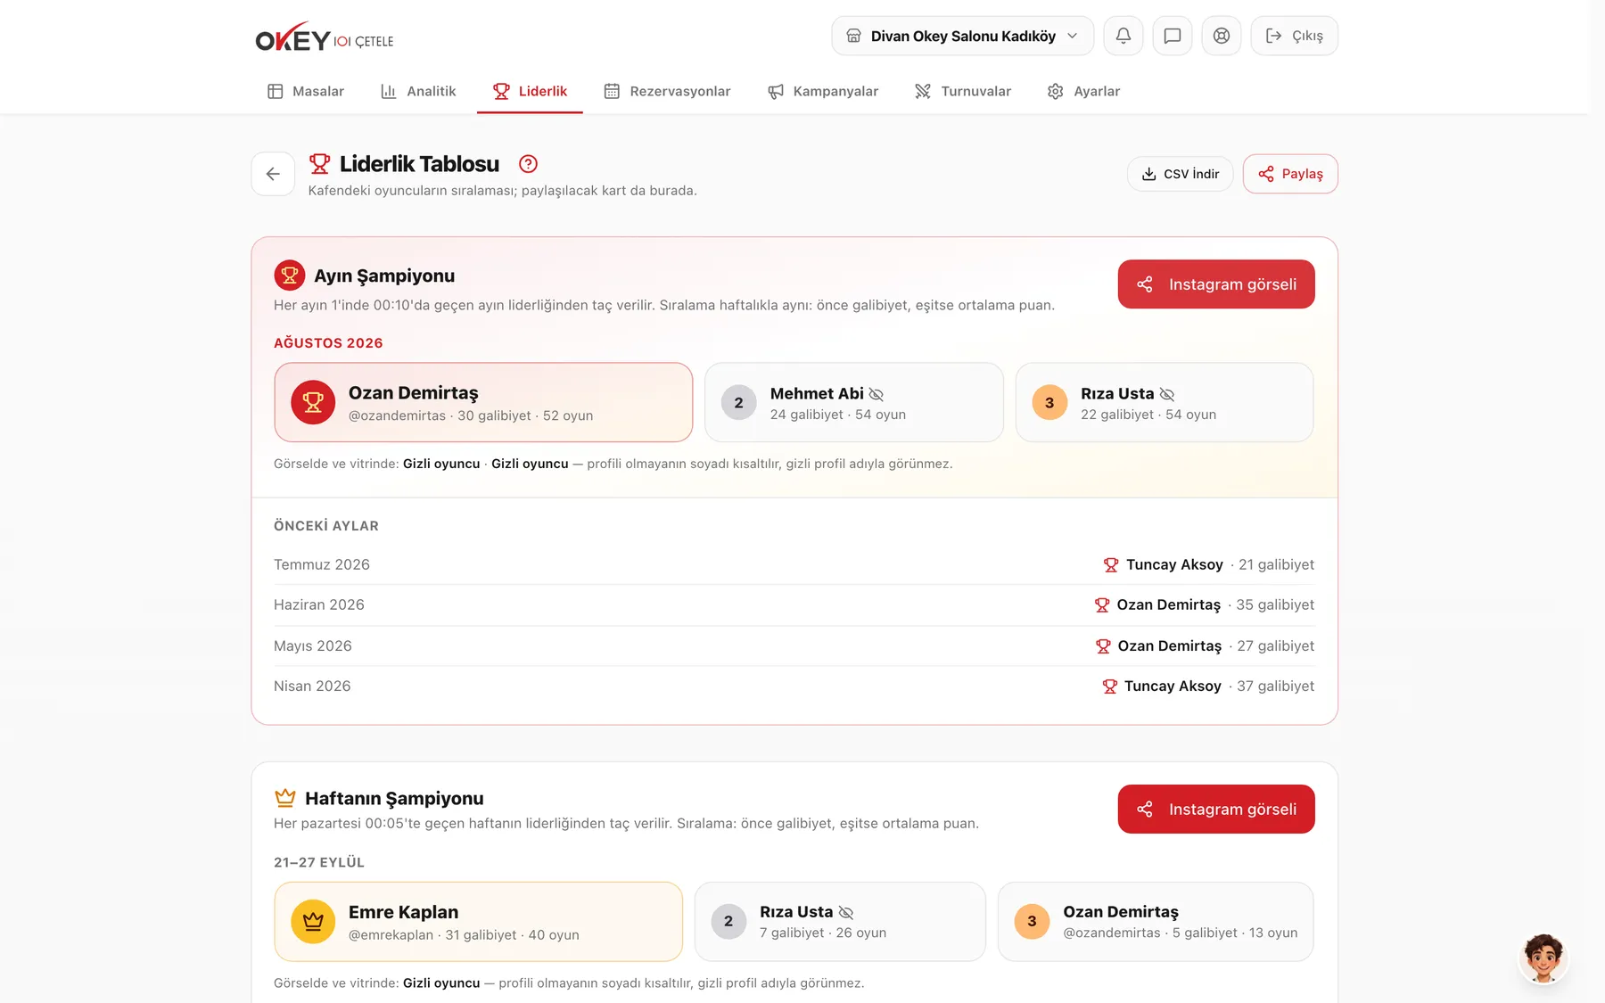1605x1003 pixels.
Task: Click "Ozan Demirtaş" in the Haziran 2026 row
Action: (1169, 604)
